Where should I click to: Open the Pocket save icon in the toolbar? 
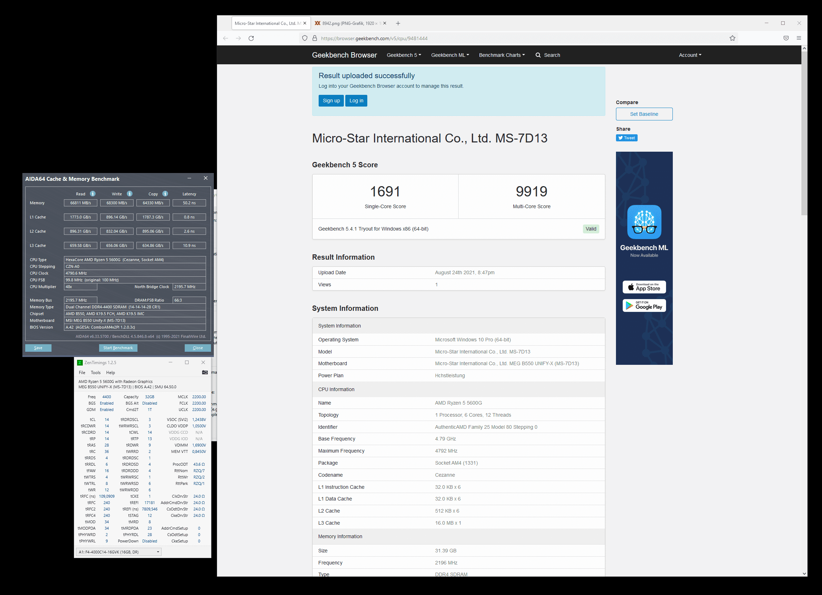(786, 38)
